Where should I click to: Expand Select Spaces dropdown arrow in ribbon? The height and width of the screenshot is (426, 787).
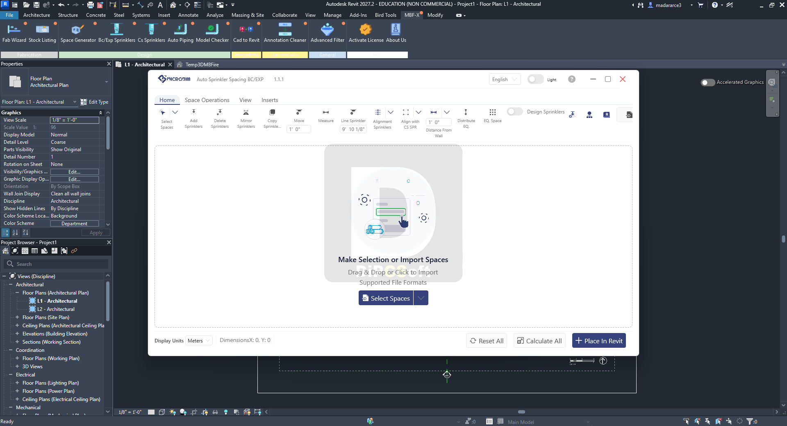[175, 112]
